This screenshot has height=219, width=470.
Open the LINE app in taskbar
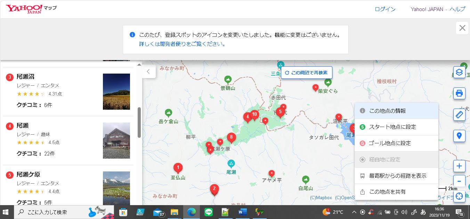[209, 212]
